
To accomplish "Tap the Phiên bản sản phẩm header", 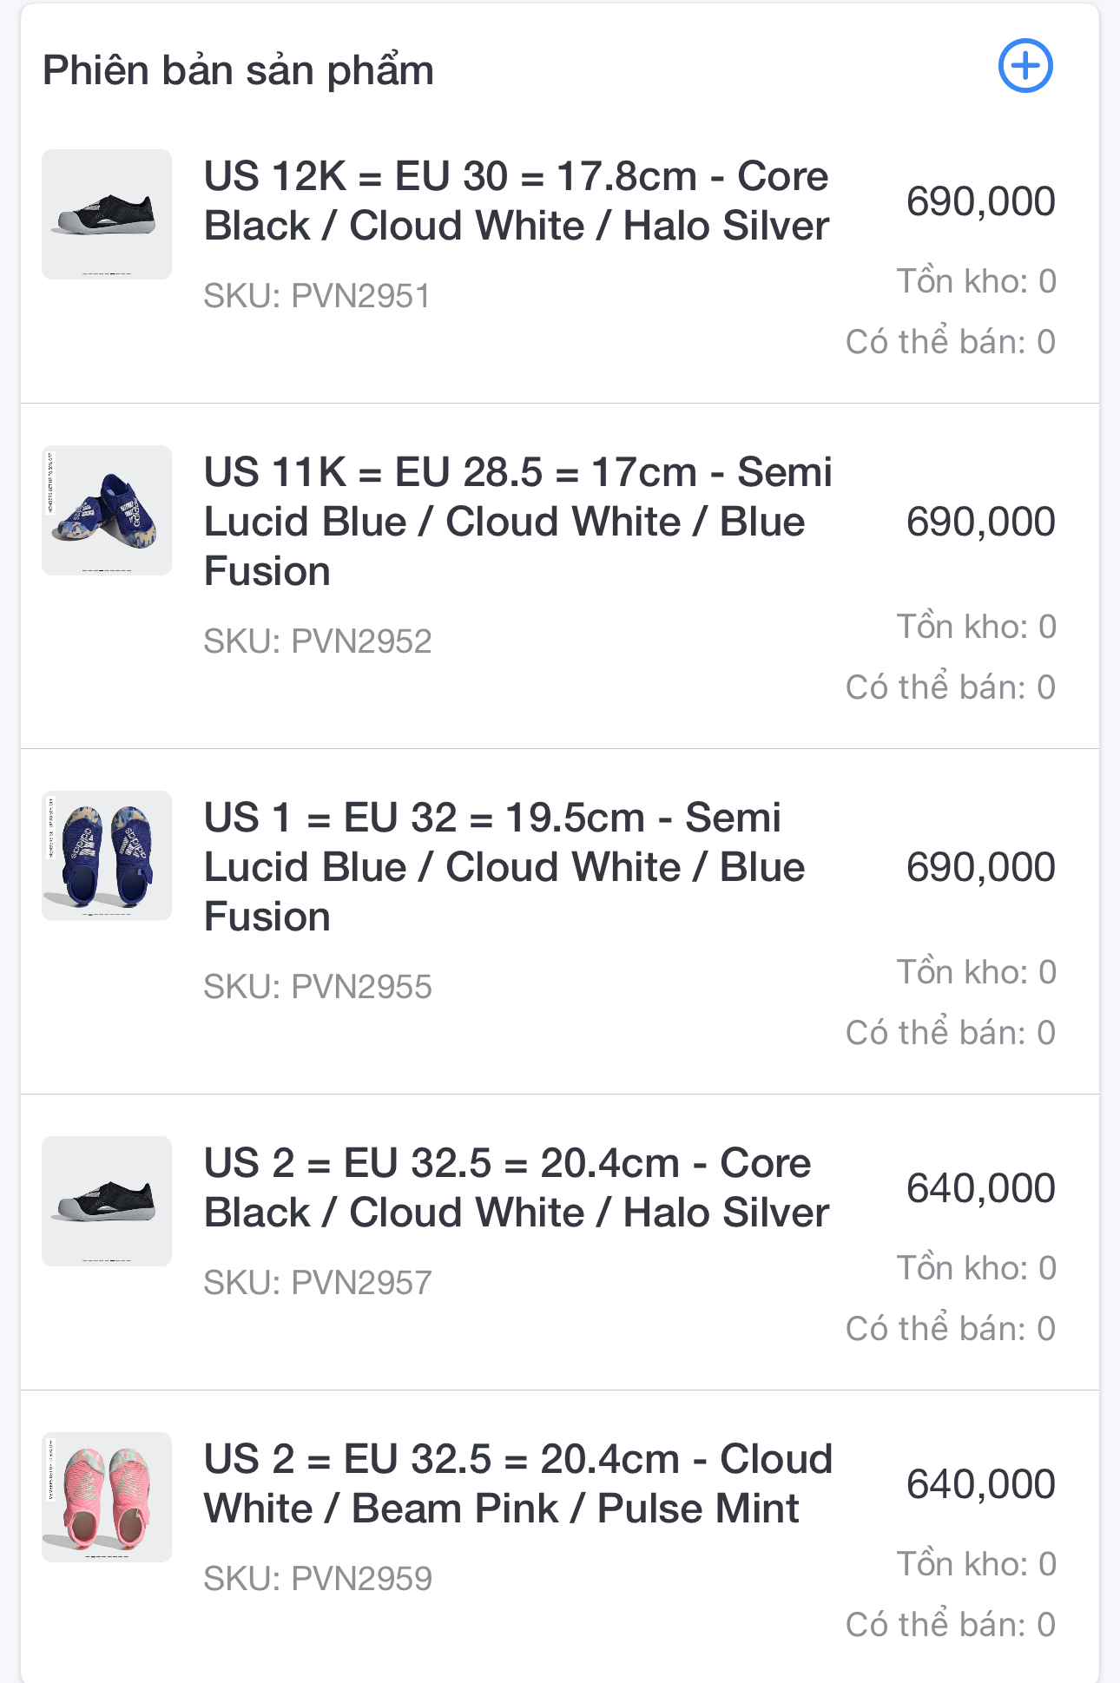I will tap(238, 70).
